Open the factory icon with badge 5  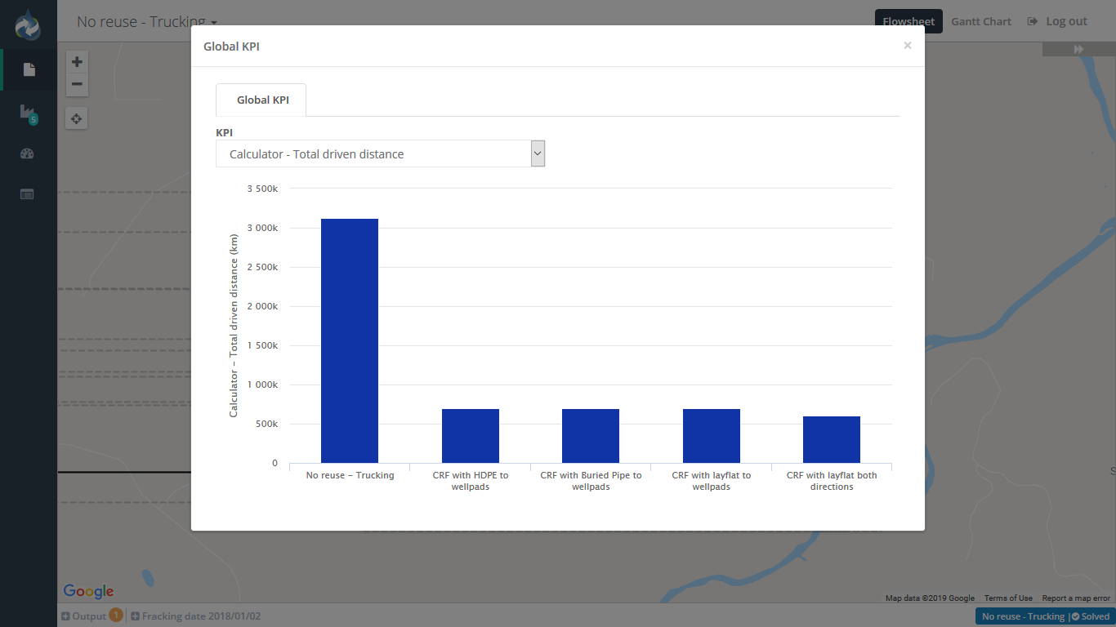coord(28,113)
